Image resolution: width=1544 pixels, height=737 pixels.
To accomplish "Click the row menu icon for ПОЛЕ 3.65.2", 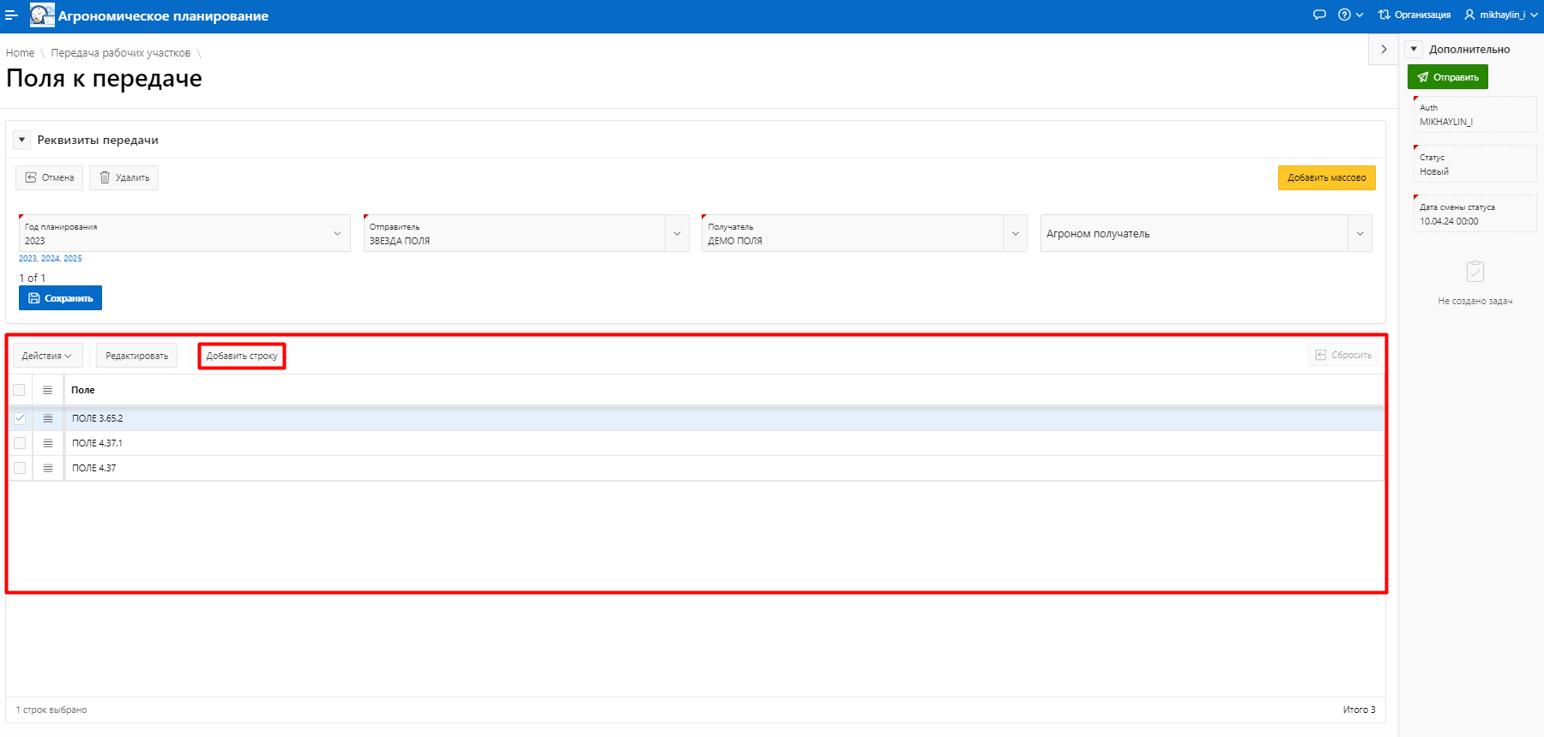I will (x=48, y=418).
